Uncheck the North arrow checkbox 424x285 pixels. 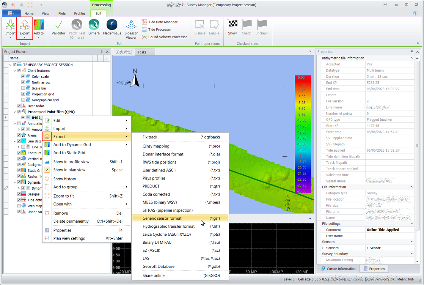23,82
